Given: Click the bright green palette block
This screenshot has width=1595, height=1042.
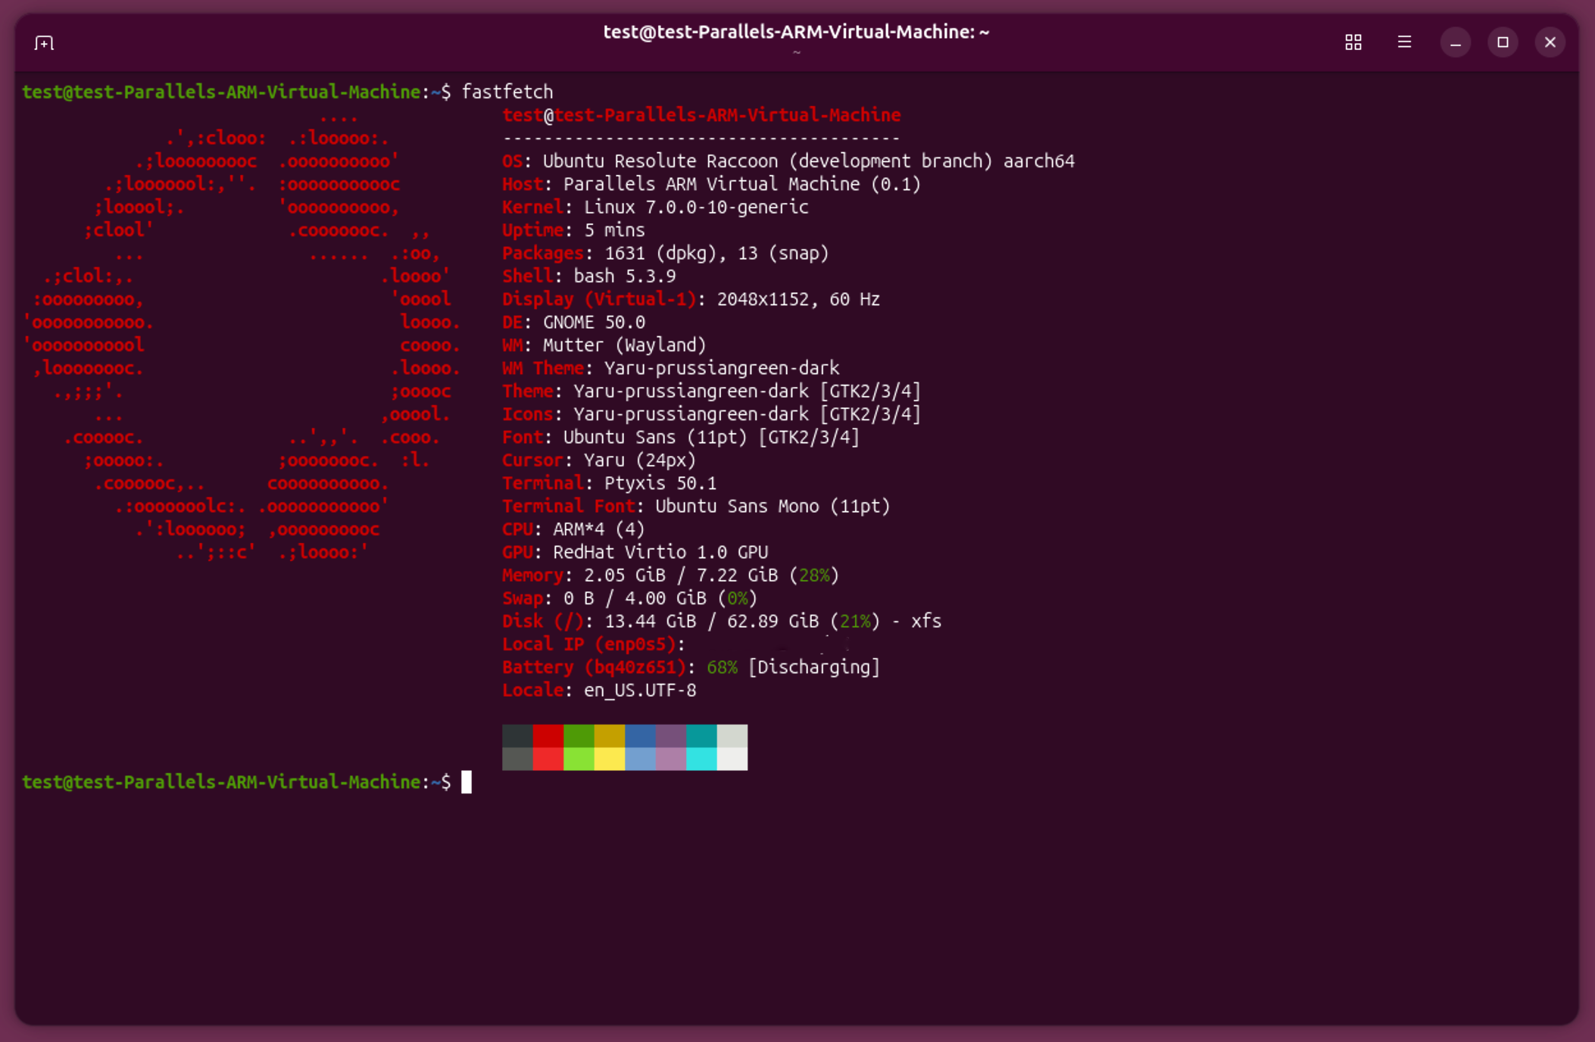Looking at the screenshot, I should (x=579, y=758).
